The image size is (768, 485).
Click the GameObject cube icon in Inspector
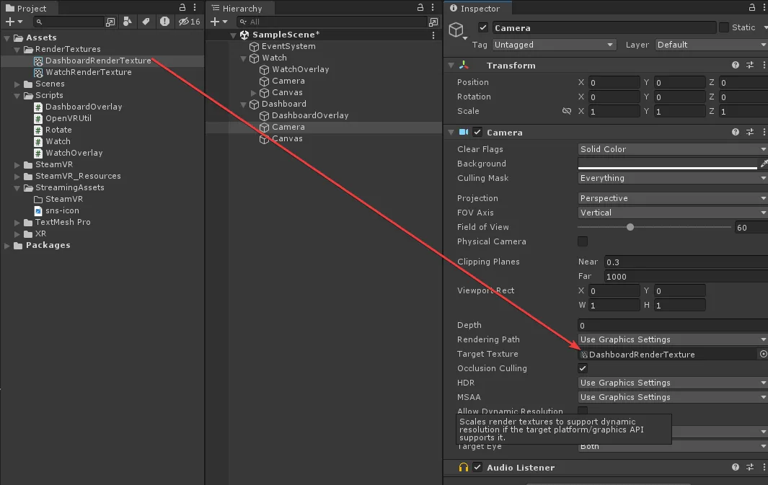coord(456,30)
